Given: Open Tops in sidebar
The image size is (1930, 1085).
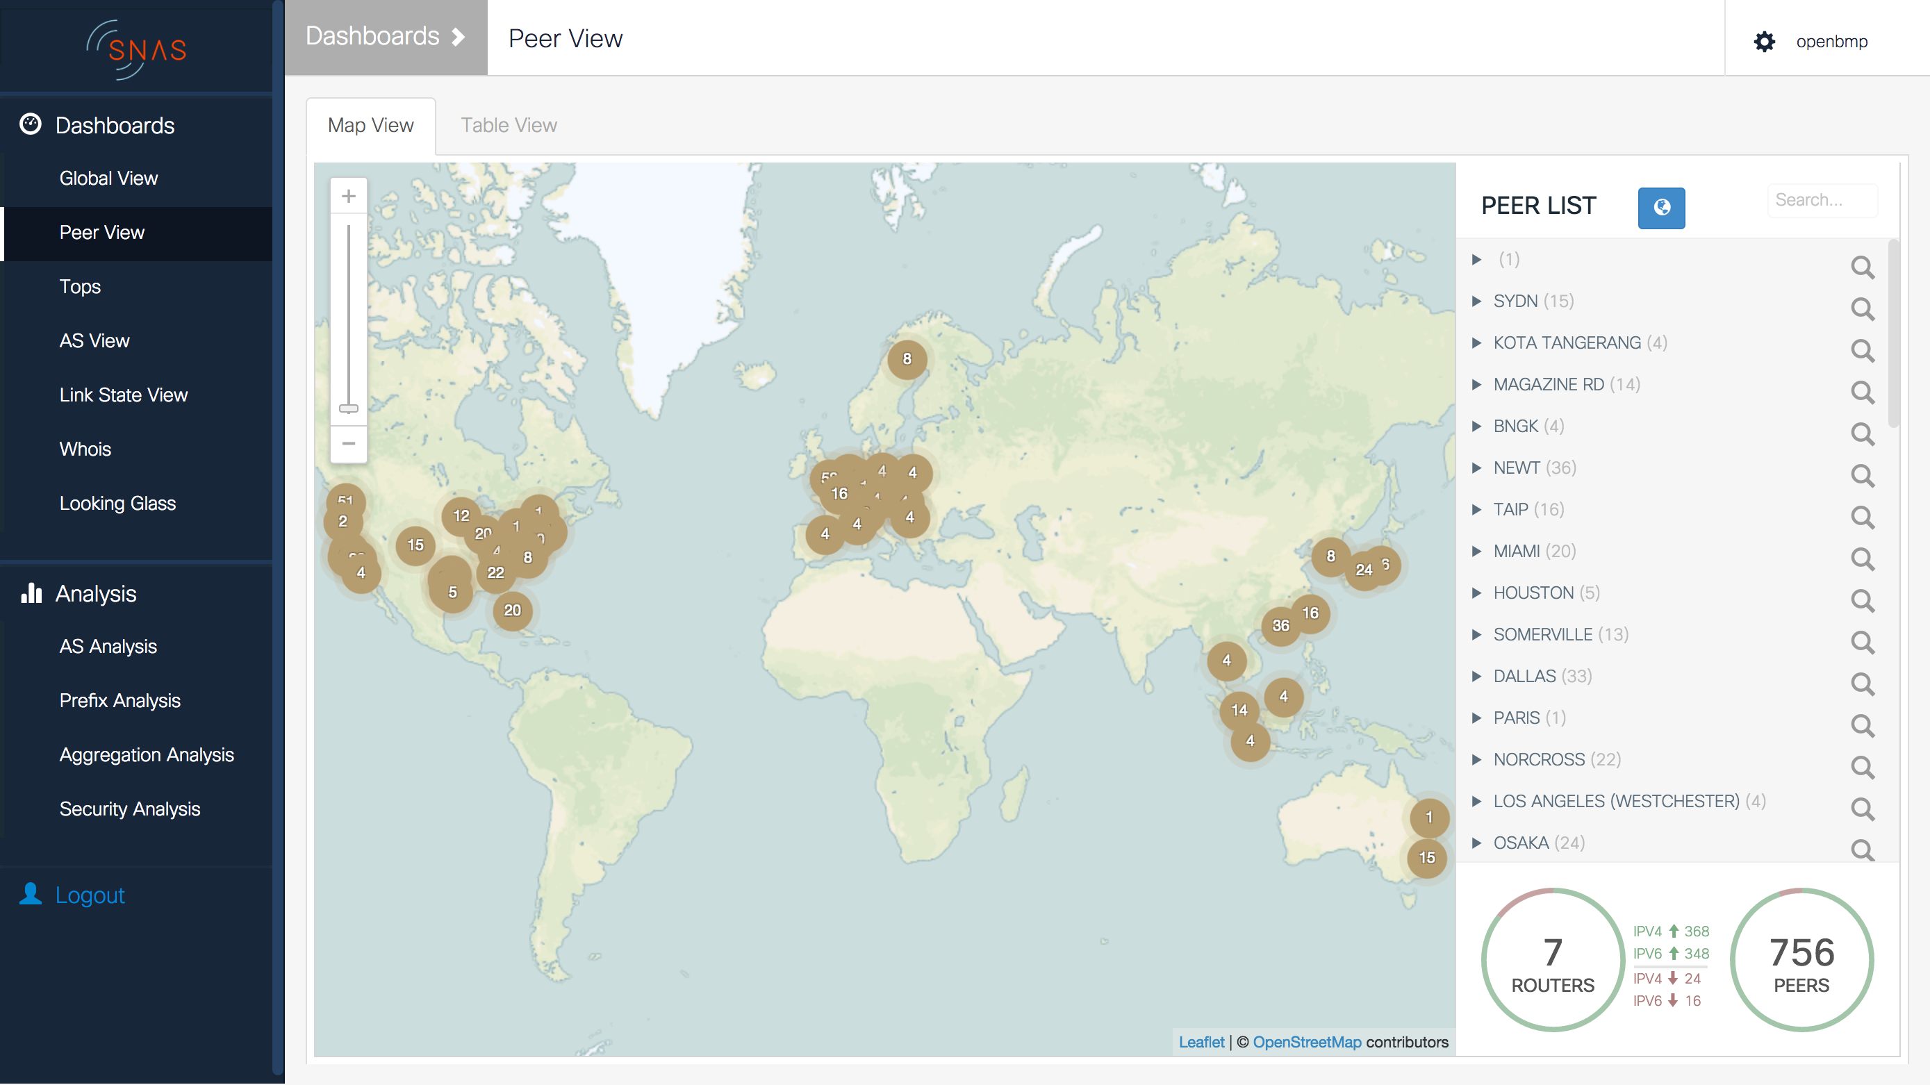Looking at the screenshot, I should pos(80,287).
